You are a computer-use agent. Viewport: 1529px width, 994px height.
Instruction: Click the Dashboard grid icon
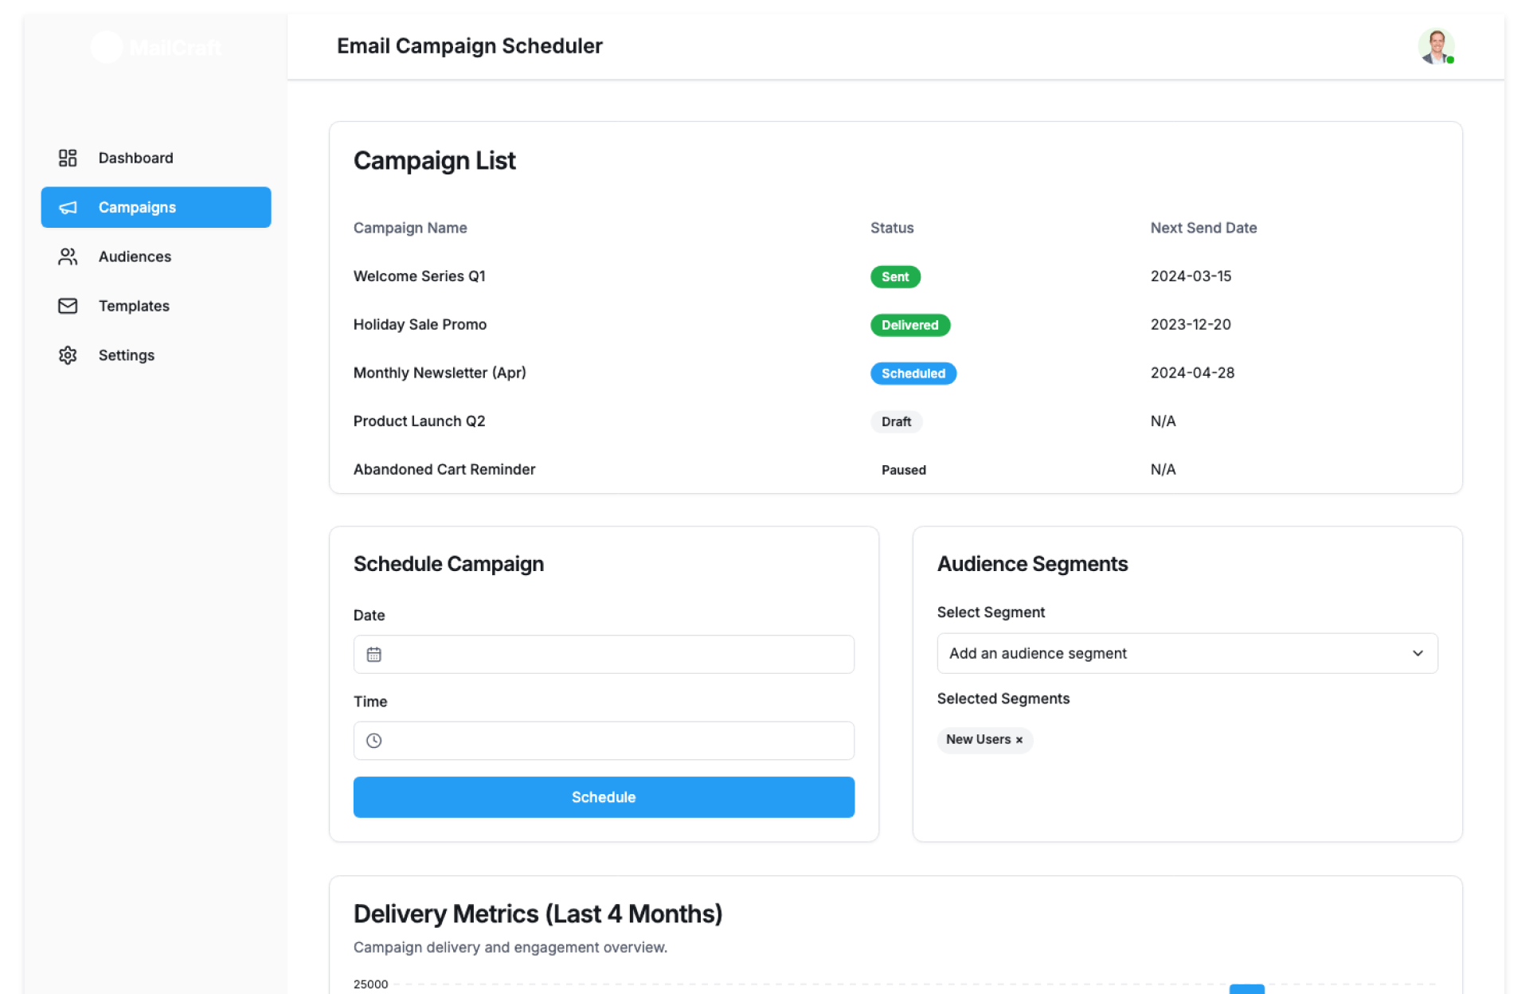click(68, 158)
